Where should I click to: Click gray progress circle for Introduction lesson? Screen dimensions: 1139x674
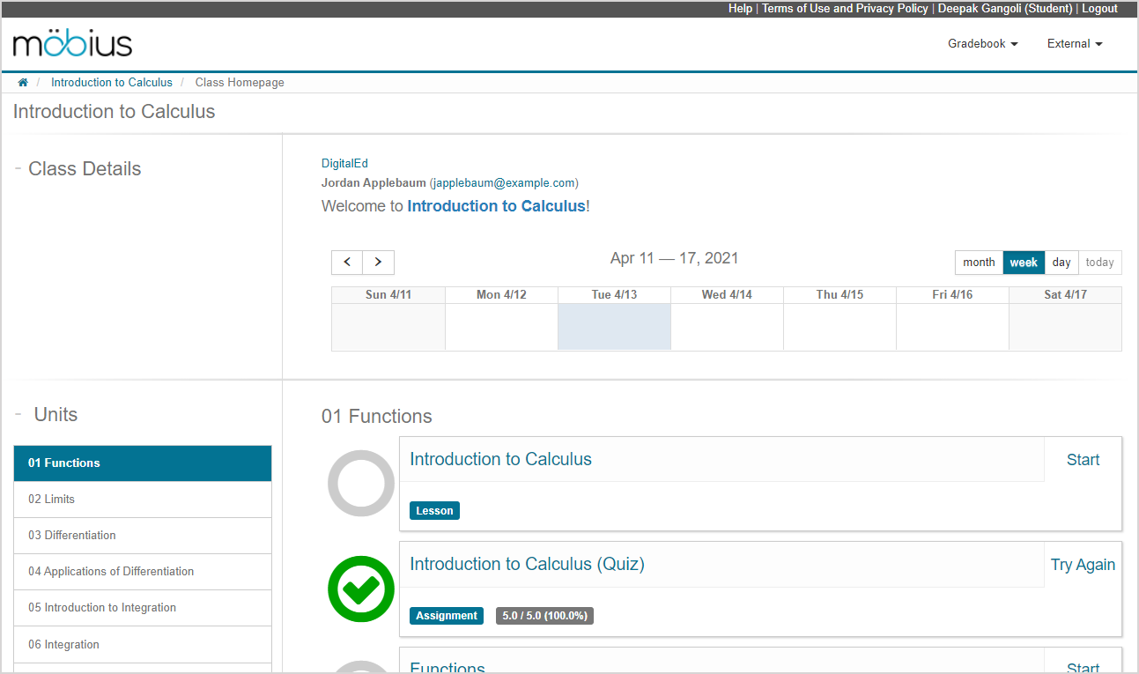pyautogui.click(x=361, y=483)
